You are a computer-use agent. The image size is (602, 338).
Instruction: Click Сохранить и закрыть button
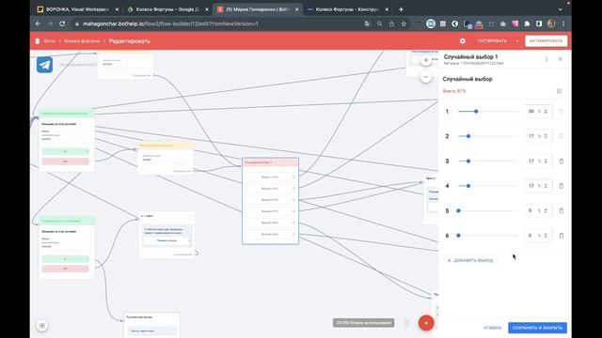coord(537,328)
